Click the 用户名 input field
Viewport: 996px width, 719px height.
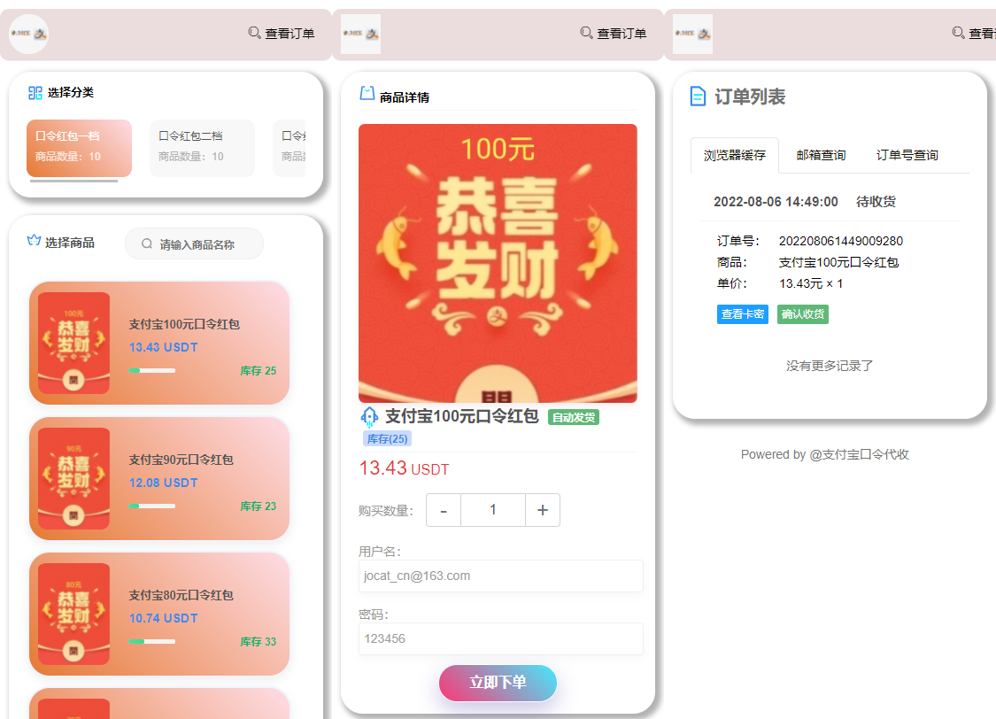501,576
